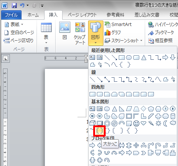This screenshot has width=178, height=166.
Task: Select the up-down block arrow shape
Action: coord(129,145)
